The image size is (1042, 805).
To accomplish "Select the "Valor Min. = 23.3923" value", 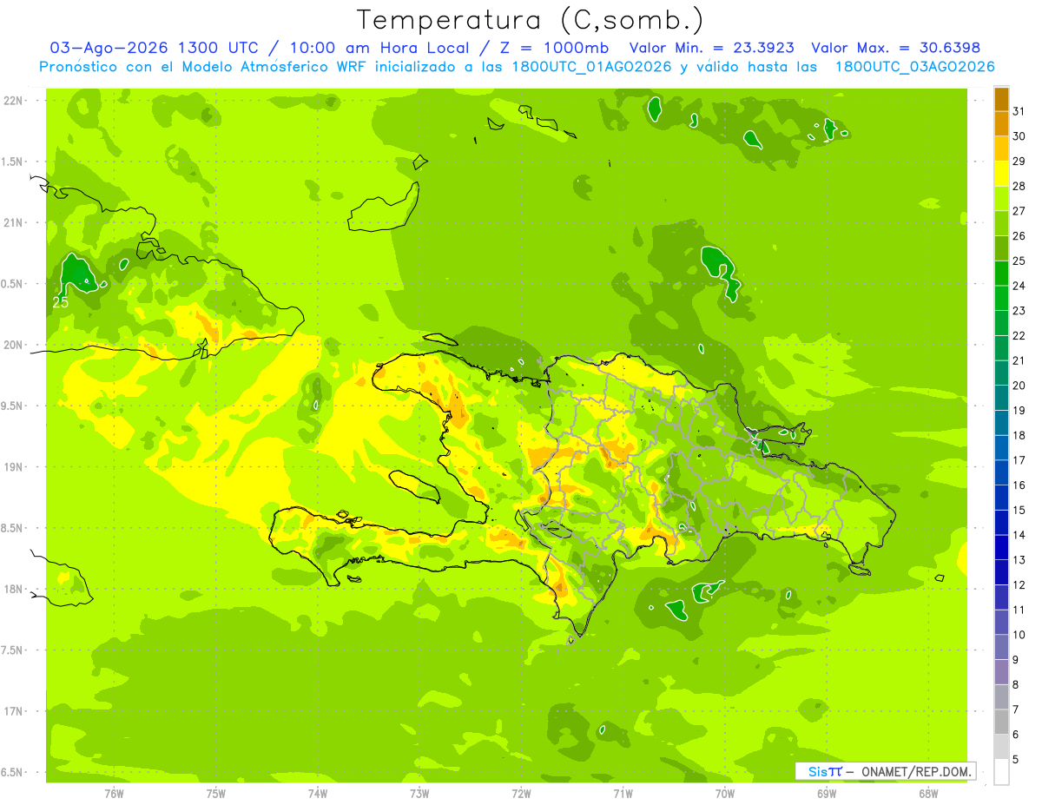I will pos(712,48).
